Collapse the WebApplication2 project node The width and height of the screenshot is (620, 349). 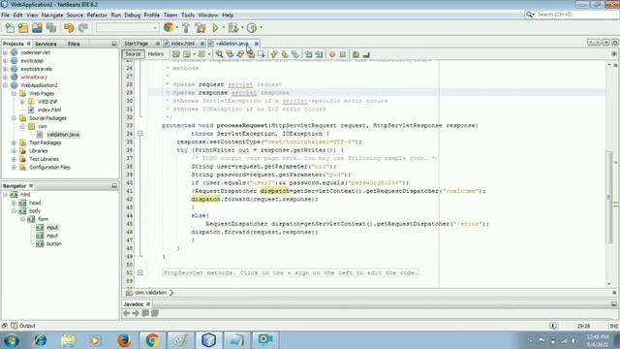tap(5, 85)
